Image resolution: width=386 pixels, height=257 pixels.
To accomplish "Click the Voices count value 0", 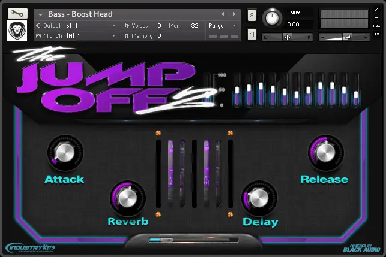I will [159, 26].
